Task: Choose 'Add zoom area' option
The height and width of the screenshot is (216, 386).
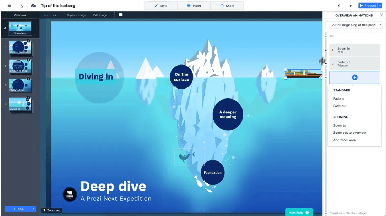Action: [344, 140]
